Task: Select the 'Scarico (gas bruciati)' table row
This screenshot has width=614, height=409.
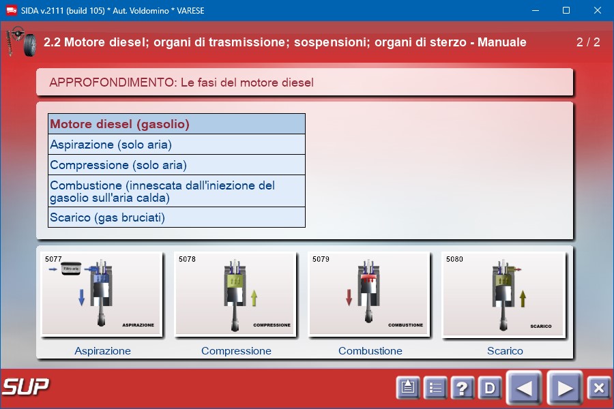Action: click(x=176, y=217)
